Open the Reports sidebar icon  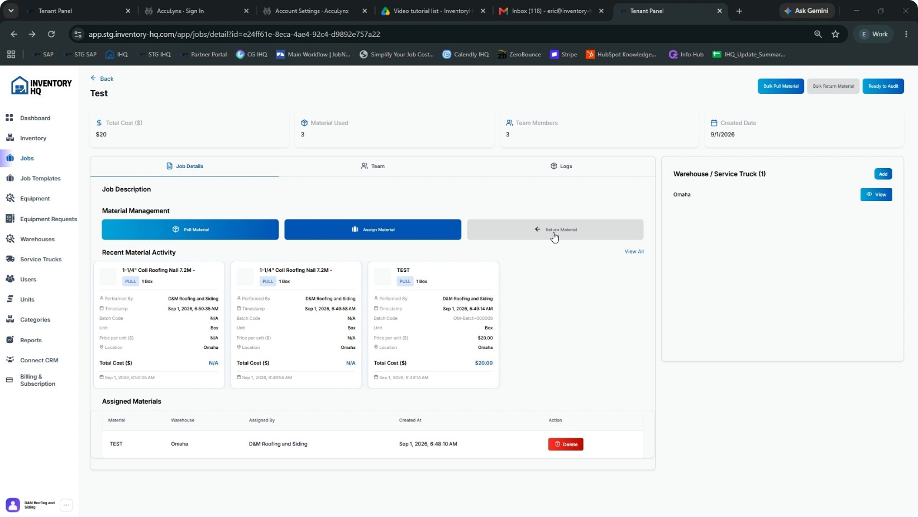coord(9,340)
